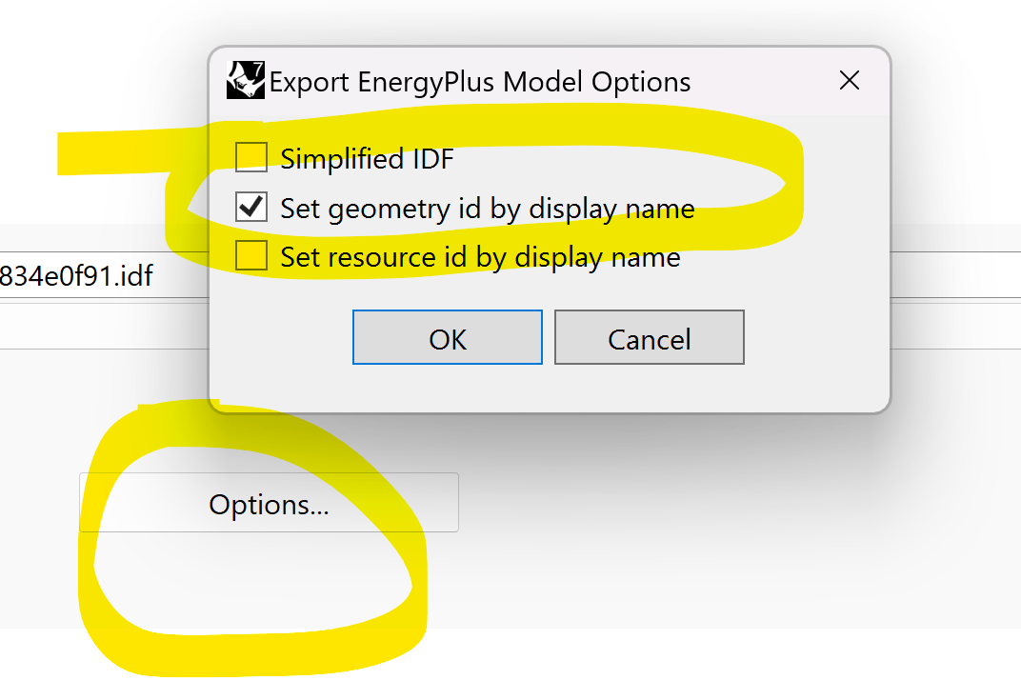Click the 'Export EnergyPlus Model Options' title text
The image size is (1021, 680).
point(480,83)
